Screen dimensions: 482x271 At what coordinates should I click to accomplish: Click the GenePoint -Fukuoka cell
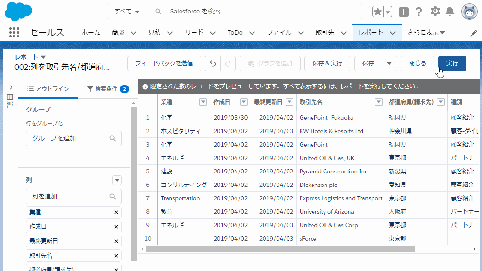[x=341, y=118]
